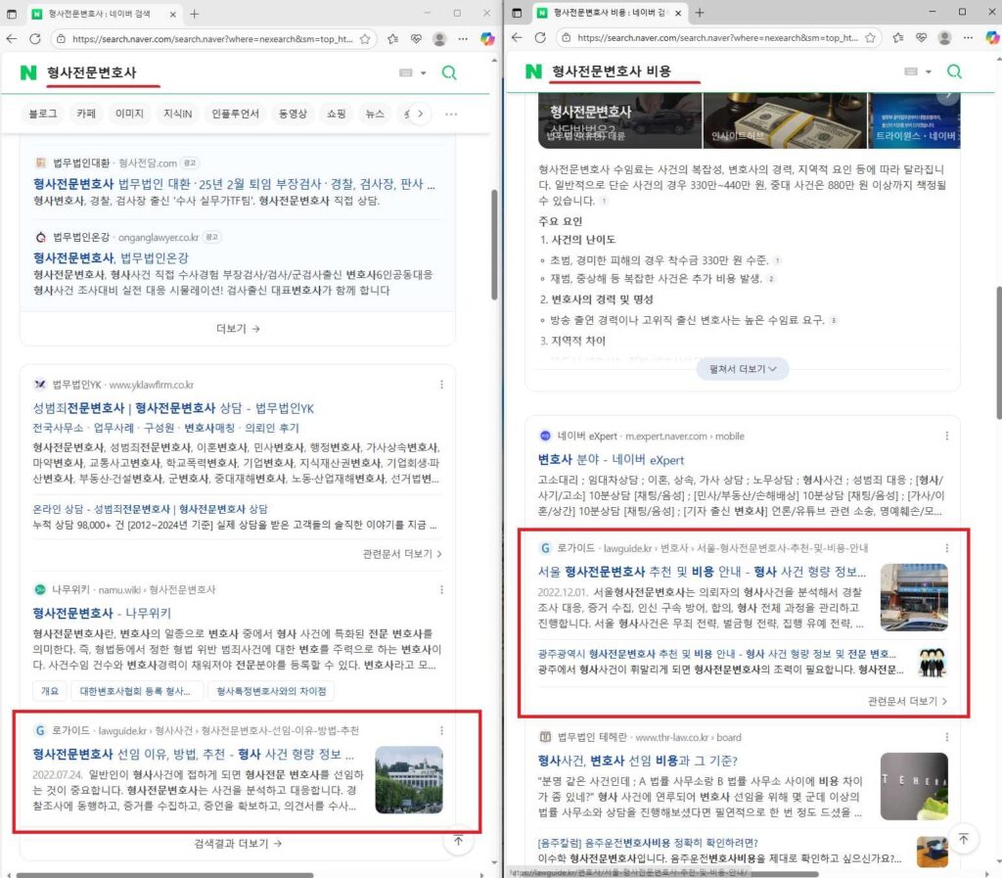Select the 쇼핑 search tab
This screenshot has height=878, width=1002.
coord(337,114)
